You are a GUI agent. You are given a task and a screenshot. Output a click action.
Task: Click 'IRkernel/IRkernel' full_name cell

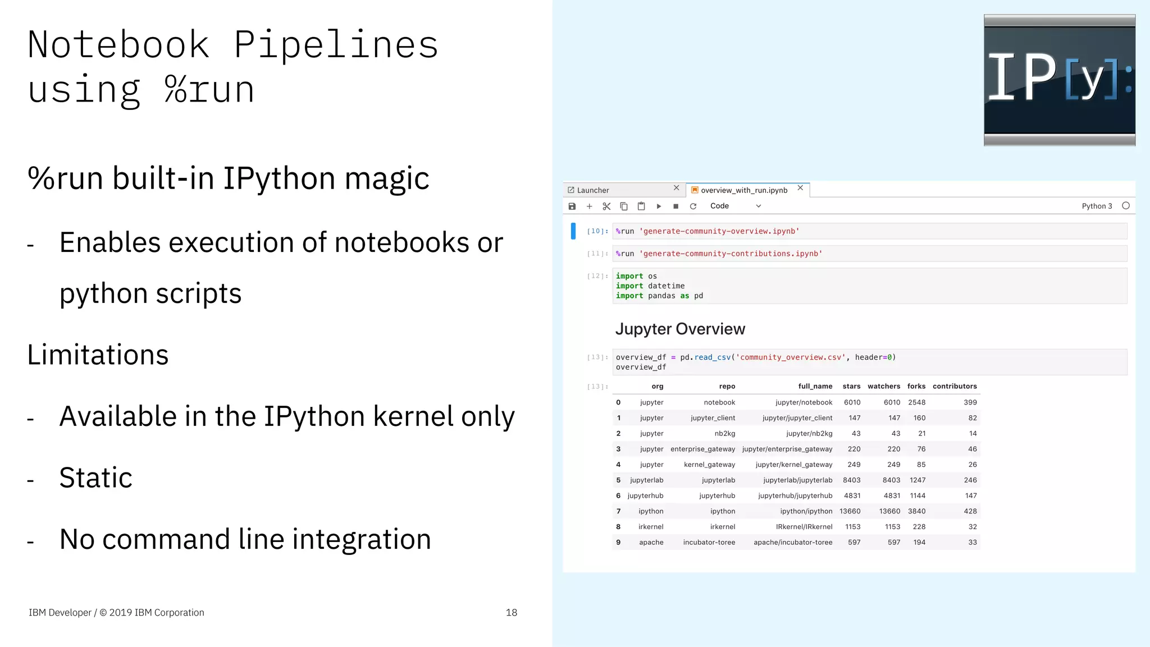804,527
